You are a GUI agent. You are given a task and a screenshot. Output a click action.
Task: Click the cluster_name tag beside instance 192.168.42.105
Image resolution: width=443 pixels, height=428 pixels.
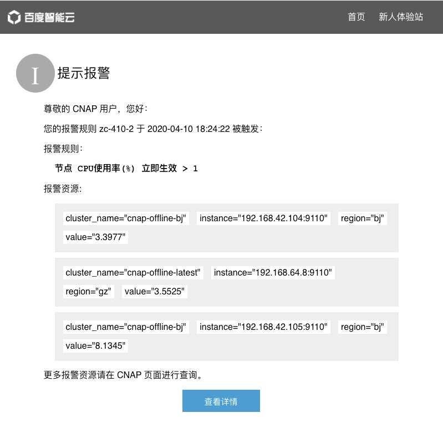[x=126, y=327]
